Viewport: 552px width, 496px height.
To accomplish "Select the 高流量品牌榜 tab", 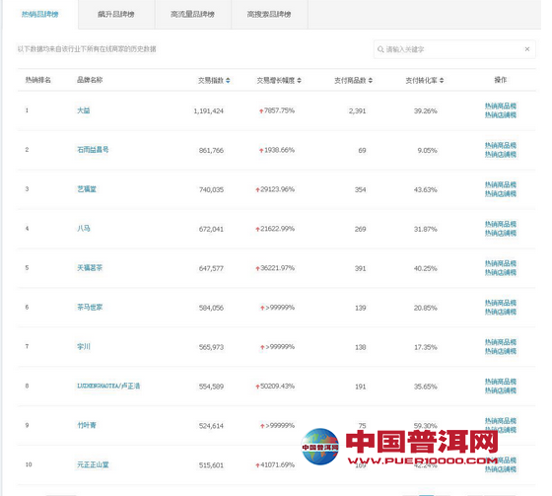I will (192, 15).
